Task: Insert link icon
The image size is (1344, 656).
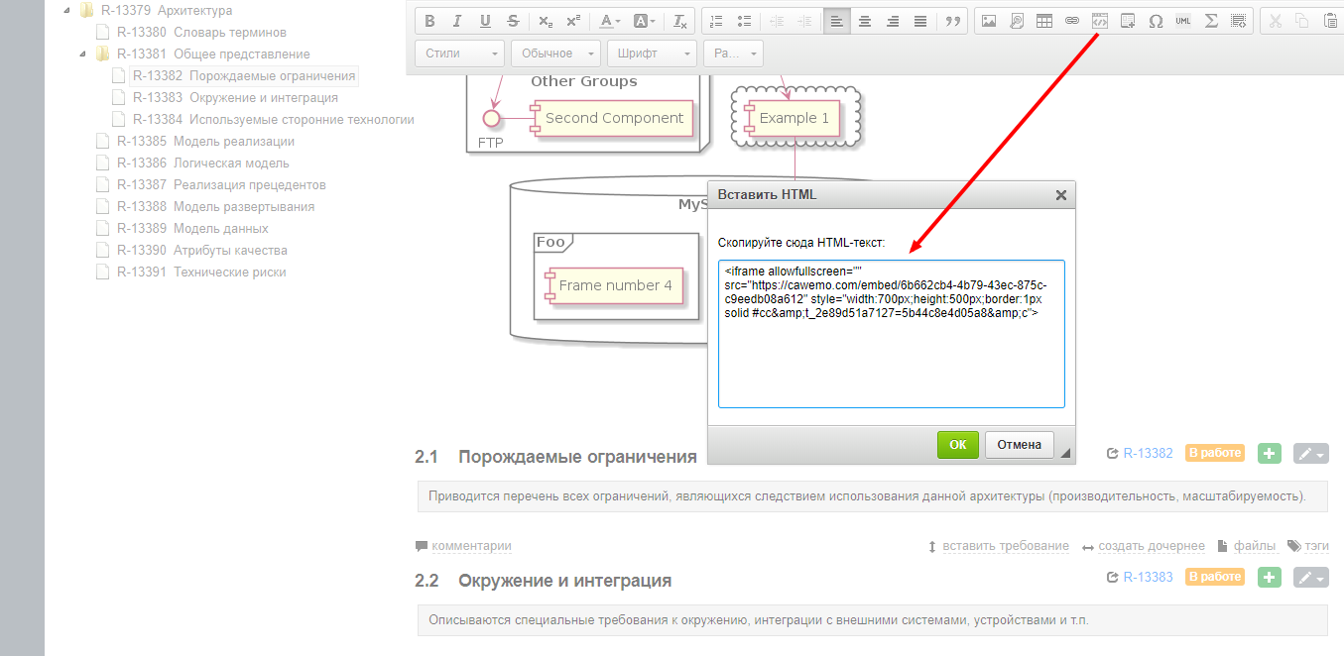Action: tap(1072, 21)
